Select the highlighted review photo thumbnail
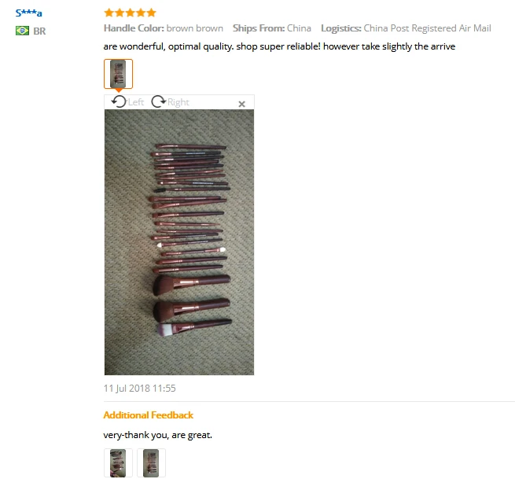 pyautogui.click(x=118, y=74)
